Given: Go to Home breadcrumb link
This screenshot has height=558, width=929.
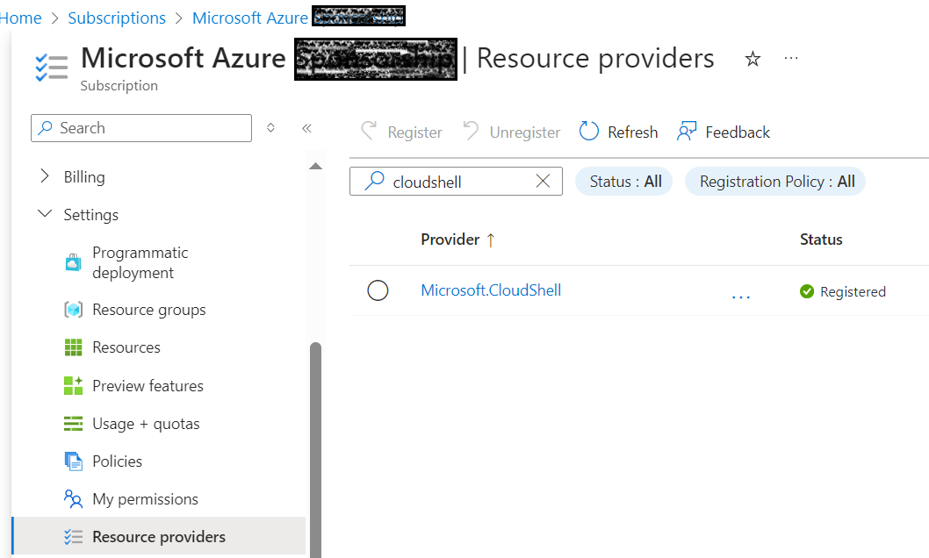Looking at the screenshot, I should click(20, 18).
